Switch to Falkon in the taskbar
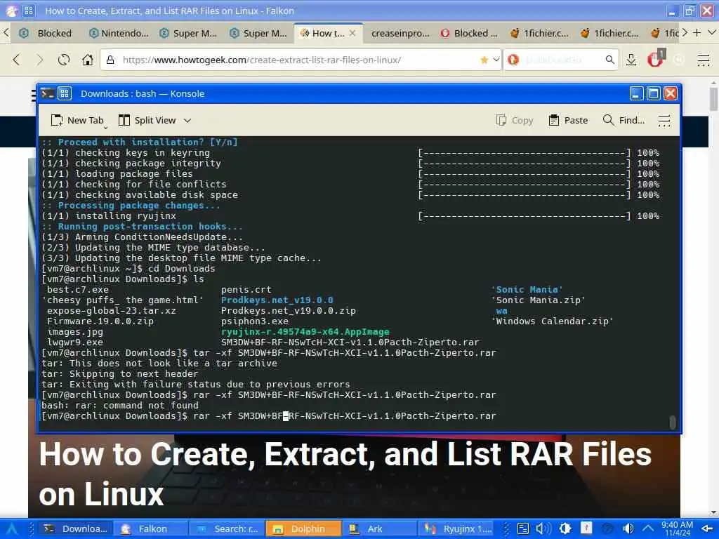This screenshot has height=539, width=719. pyautogui.click(x=150, y=529)
